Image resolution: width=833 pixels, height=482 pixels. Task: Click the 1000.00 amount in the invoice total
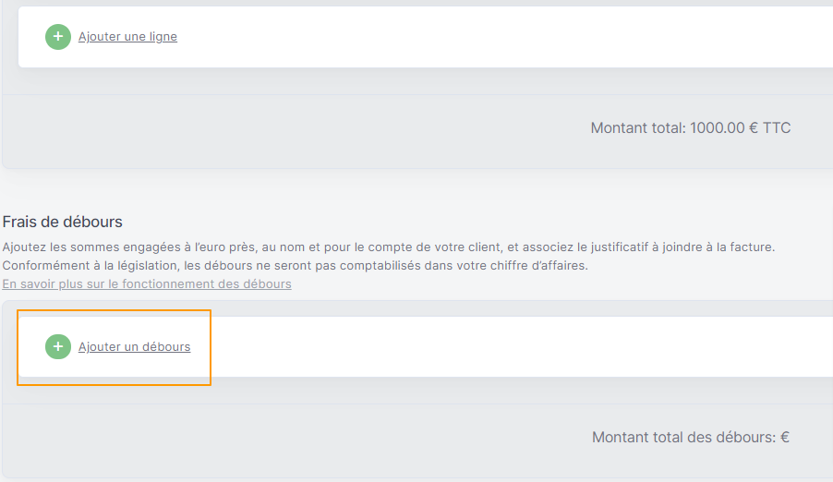(x=718, y=128)
